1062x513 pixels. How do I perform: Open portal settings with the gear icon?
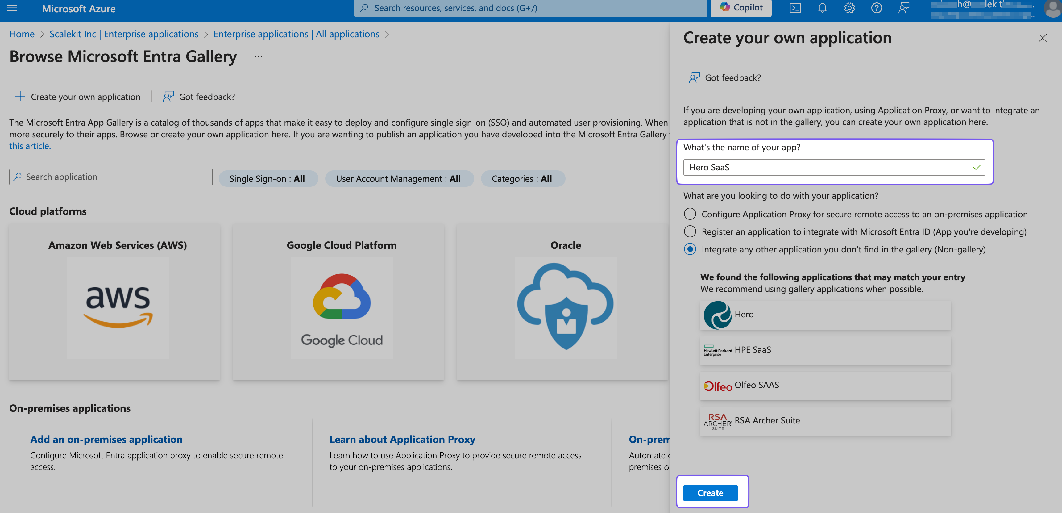(x=850, y=8)
